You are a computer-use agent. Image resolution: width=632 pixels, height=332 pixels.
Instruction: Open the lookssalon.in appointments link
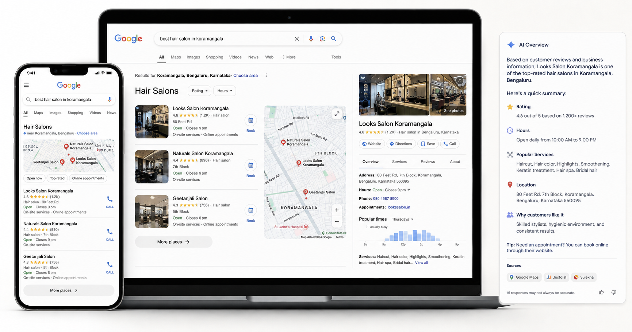(x=399, y=207)
